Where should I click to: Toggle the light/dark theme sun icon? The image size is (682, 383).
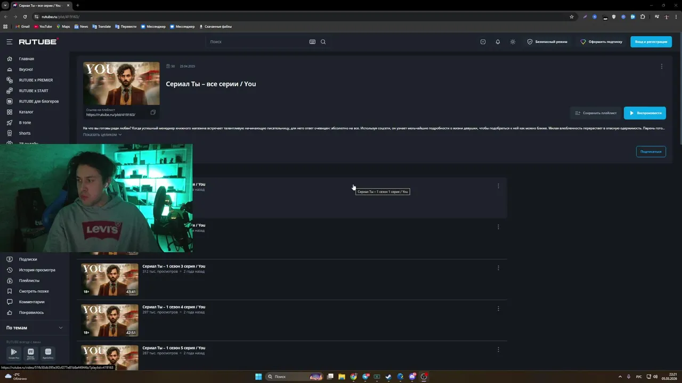pyautogui.click(x=513, y=41)
